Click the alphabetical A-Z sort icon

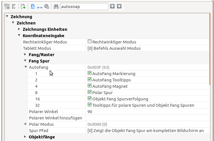click(14, 6)
